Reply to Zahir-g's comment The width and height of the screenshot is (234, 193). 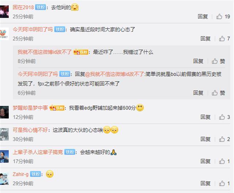tap(205, 183)
